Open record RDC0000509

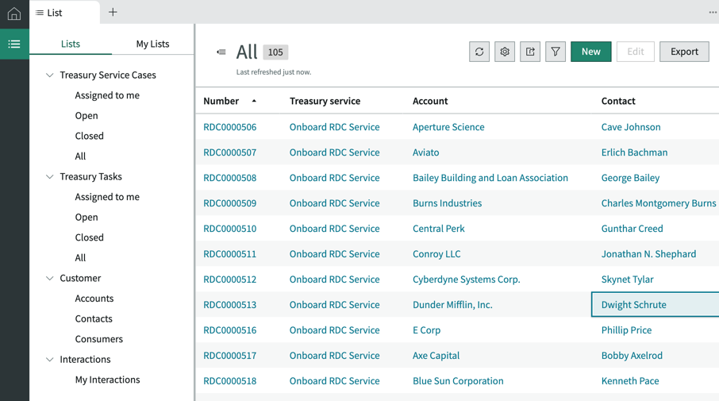tap(229, 203)
